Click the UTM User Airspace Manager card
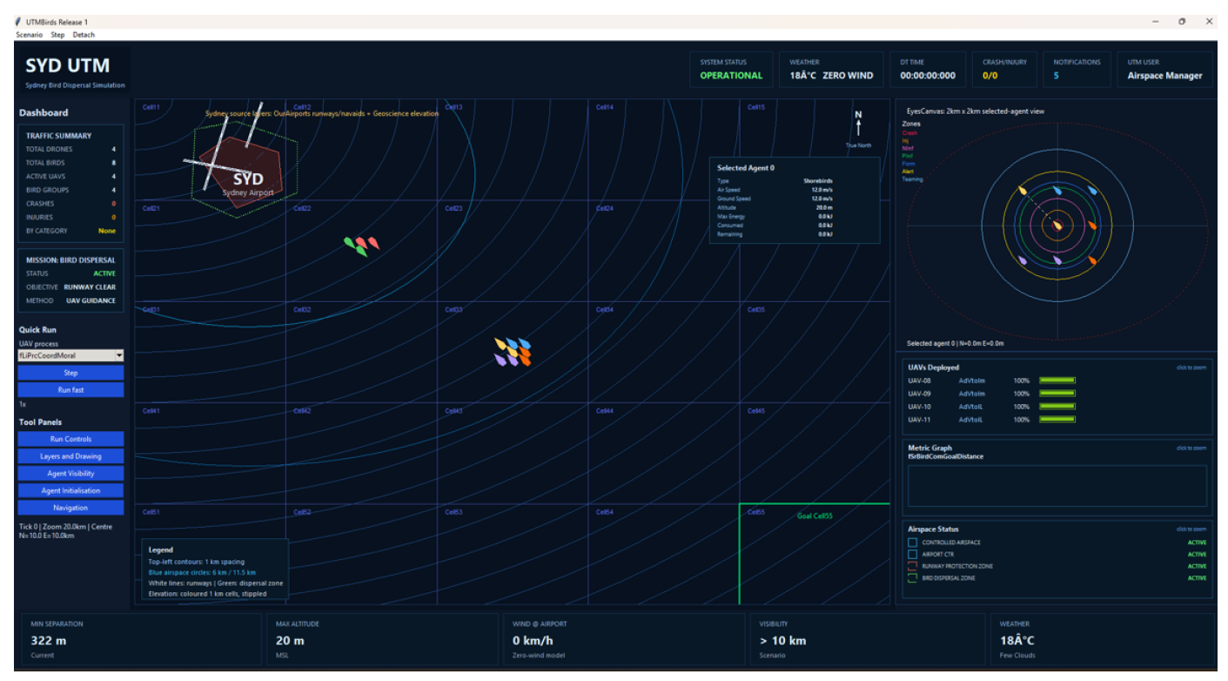The width and height of the screenshot is (1228, 681). (x=1165, y=70)
